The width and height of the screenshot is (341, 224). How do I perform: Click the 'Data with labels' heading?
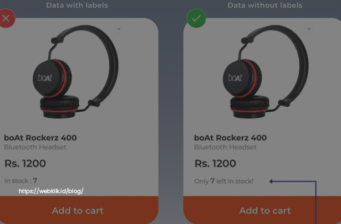click(77, 5)
